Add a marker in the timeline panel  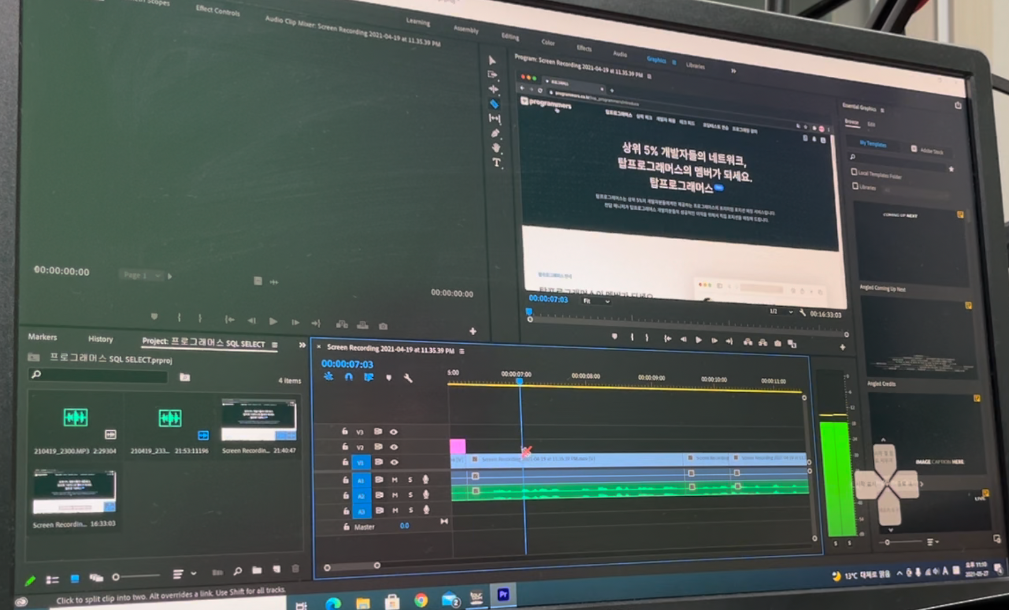388,378
